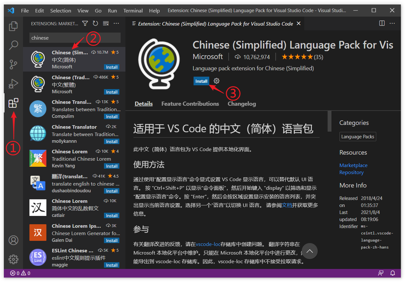
Task: Click the filter extensions funnel icon
Action: click(x=85, y=24)
